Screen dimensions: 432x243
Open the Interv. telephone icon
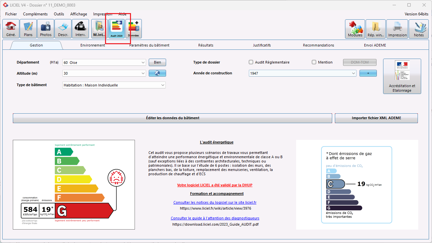click(80, 29)
